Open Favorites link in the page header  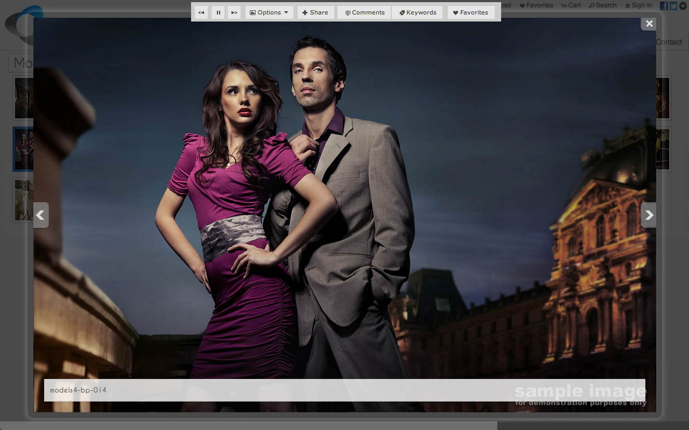[536, 5]
